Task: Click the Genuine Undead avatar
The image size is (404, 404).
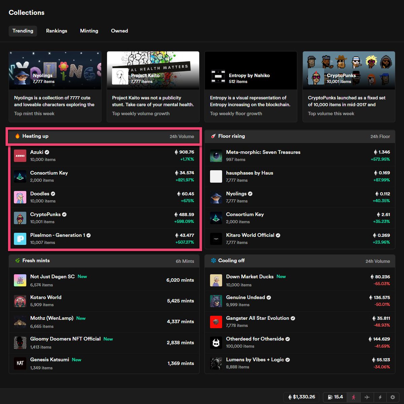Action: coord(216,301)
